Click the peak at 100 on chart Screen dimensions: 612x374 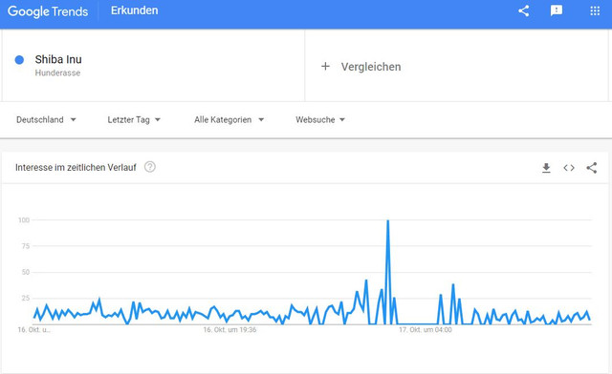[x=387, y=221]
